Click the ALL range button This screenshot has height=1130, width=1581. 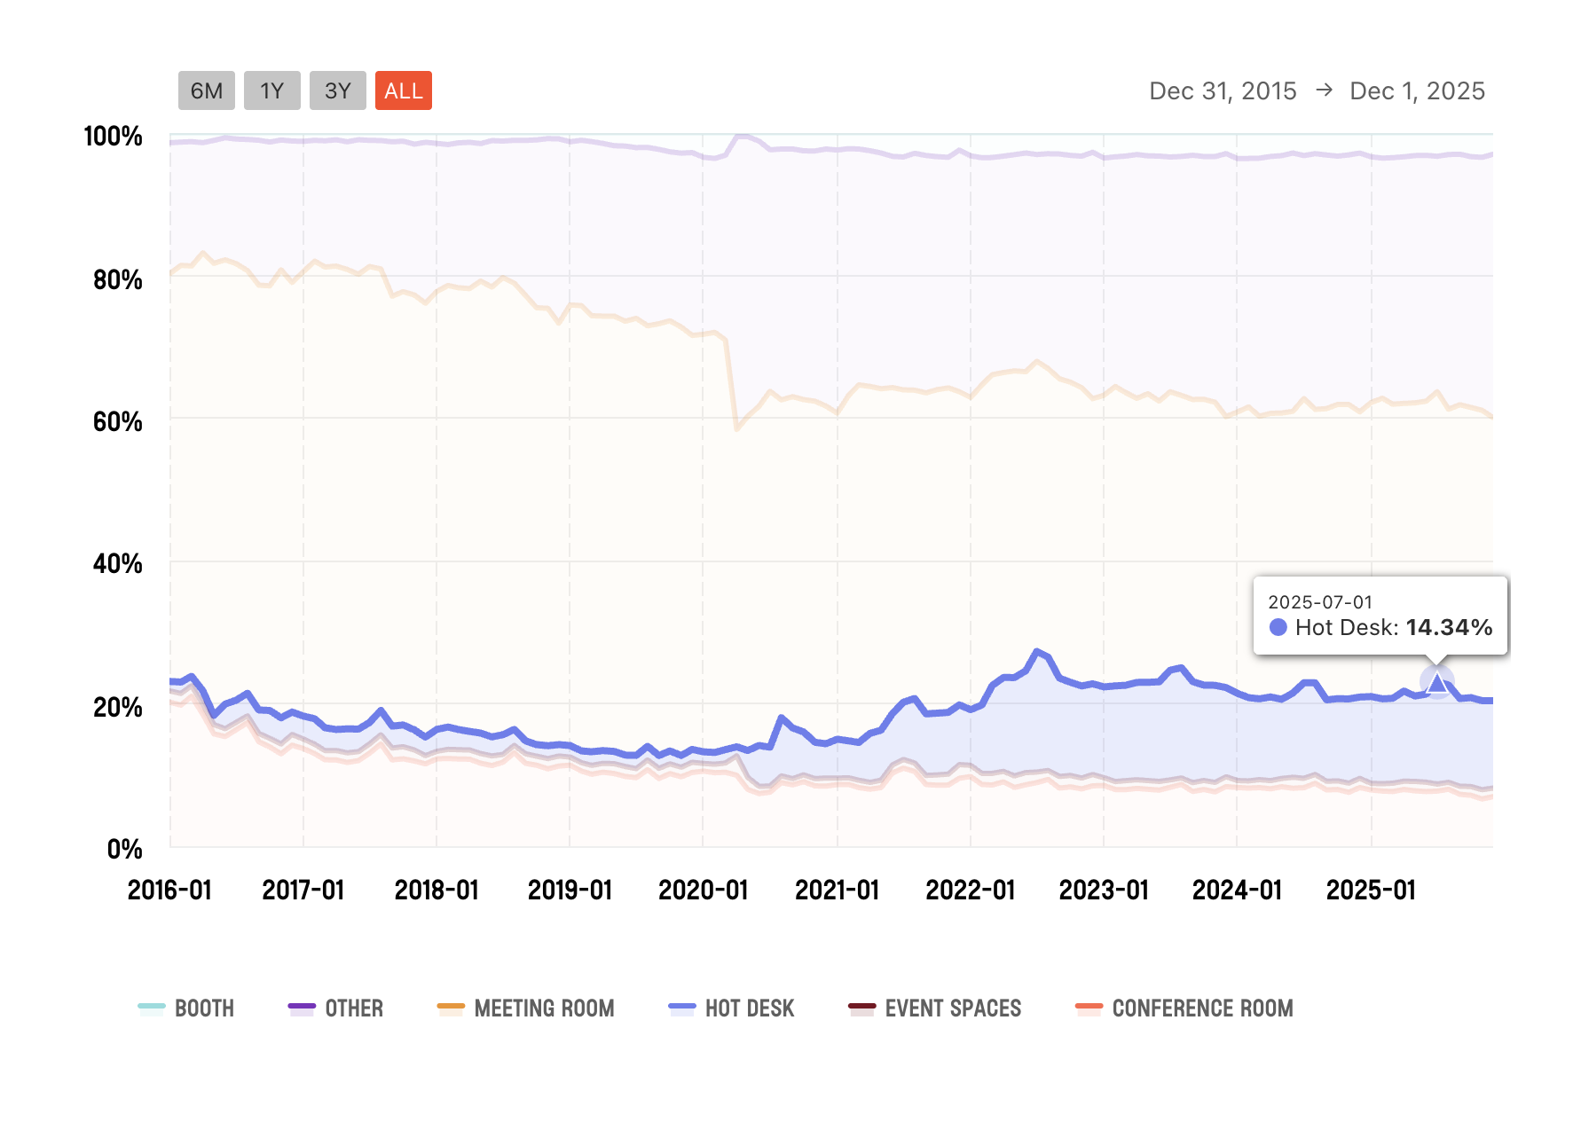403,90
